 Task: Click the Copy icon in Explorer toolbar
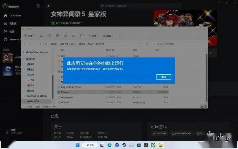49,36
